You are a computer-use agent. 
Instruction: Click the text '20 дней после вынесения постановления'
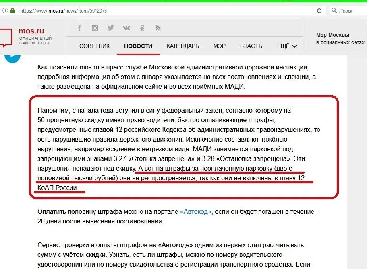coord(100,221)
